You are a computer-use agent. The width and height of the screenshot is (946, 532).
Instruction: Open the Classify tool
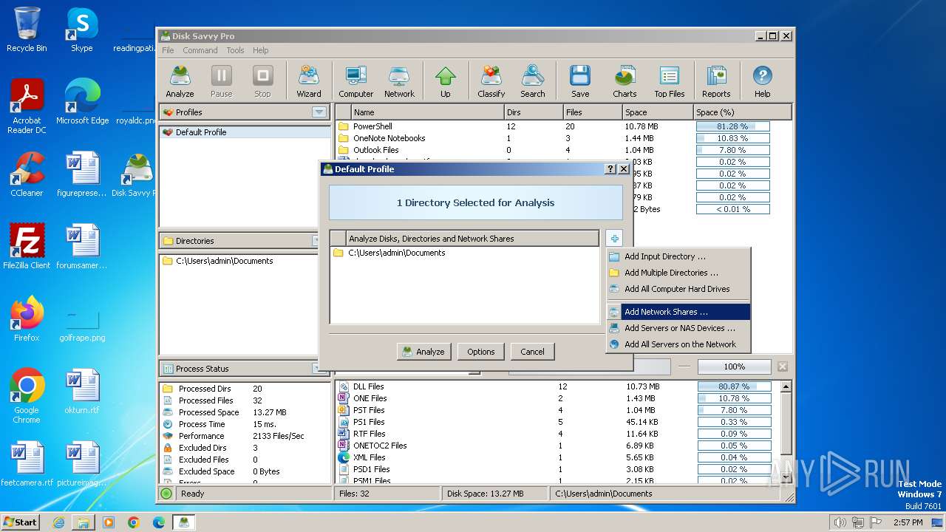click(x=491, y=81)
